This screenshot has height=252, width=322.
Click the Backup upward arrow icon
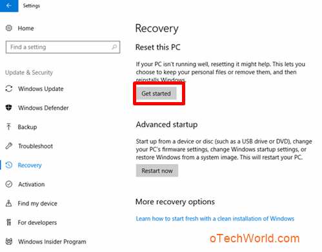coord(8,127)
